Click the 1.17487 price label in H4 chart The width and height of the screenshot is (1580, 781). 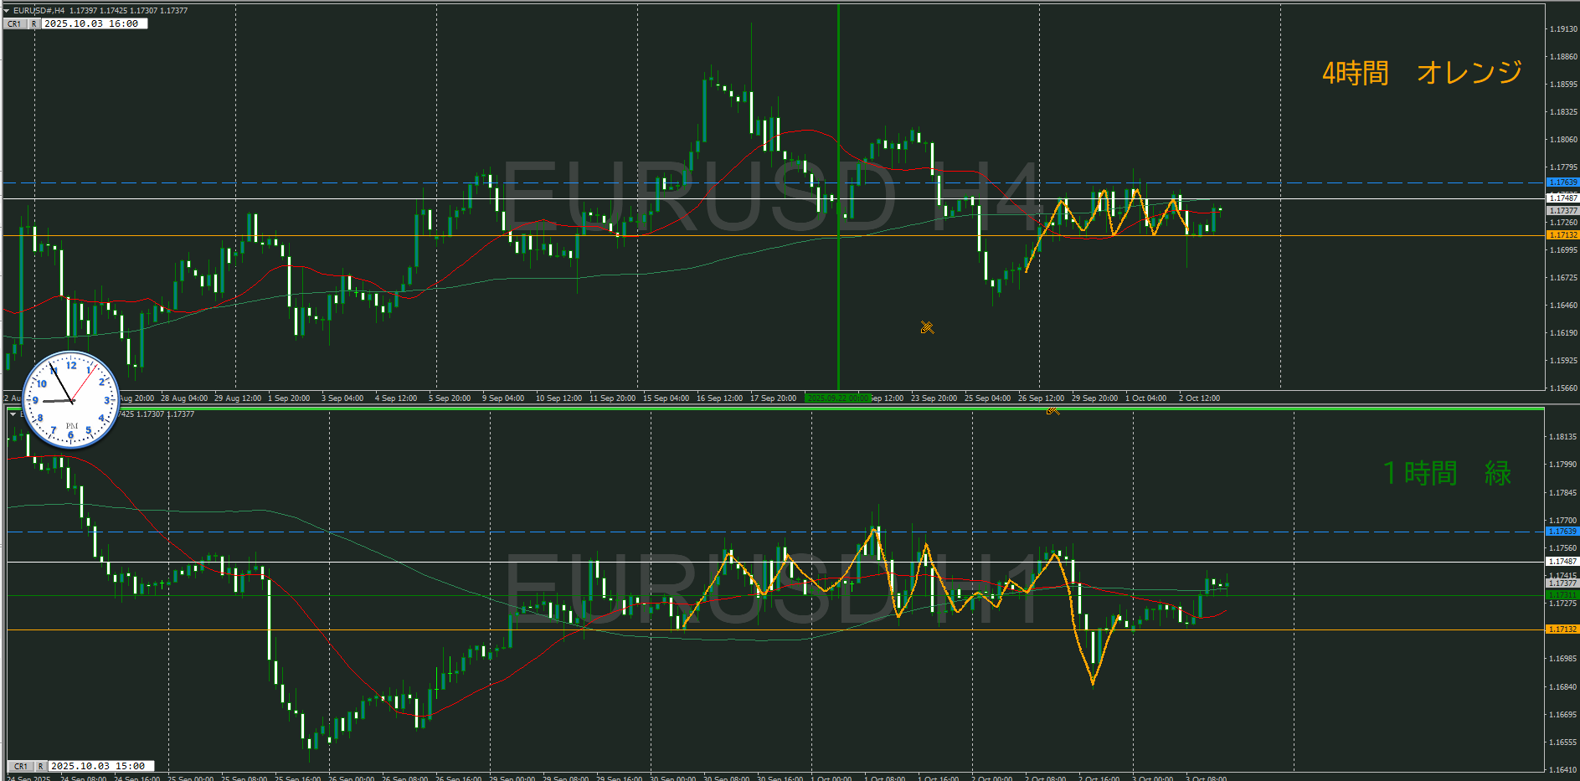[x=1562, y=198]
